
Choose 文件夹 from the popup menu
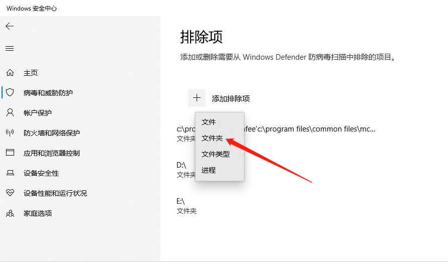[x=212, y=138]
